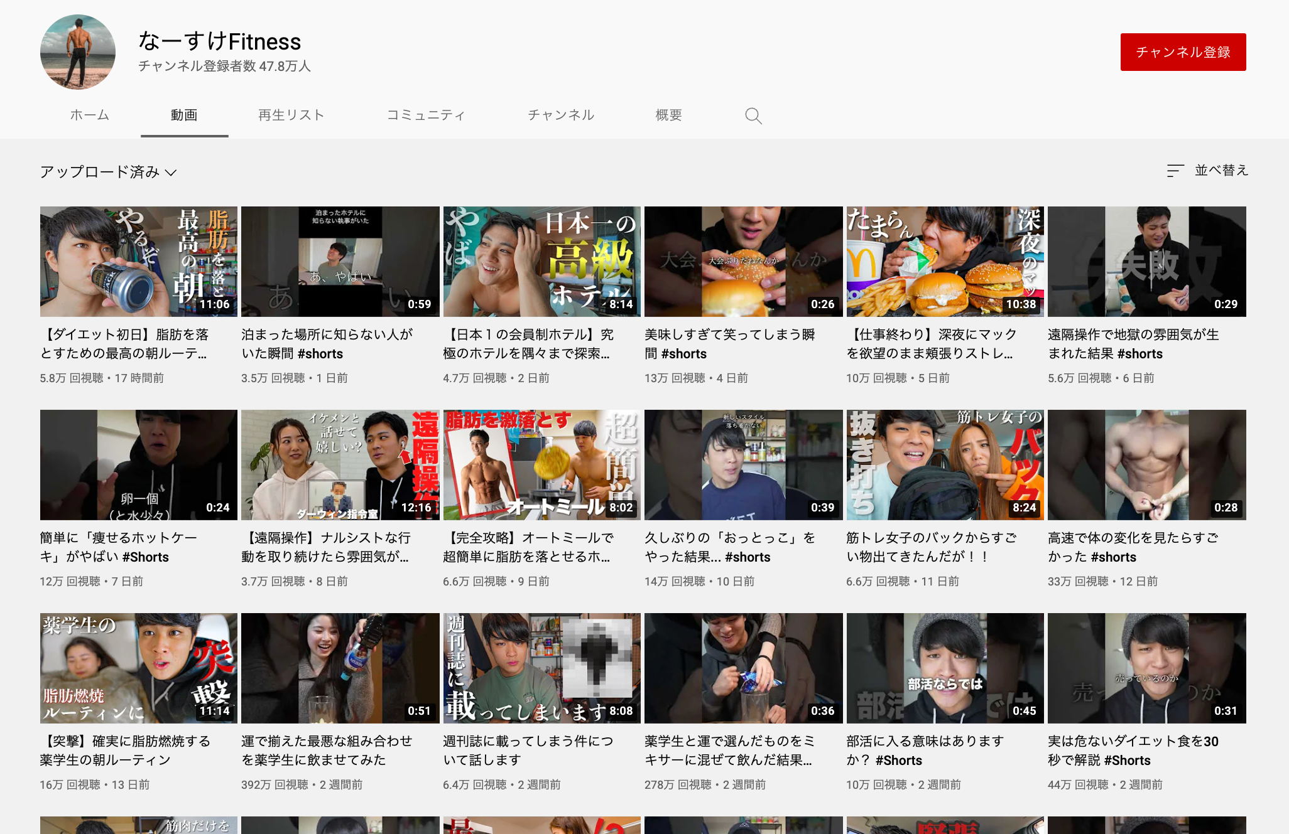Click video title 週刊誌に載ってしまう件について話します
The image size is (1289, 834).
click(528, 750)
